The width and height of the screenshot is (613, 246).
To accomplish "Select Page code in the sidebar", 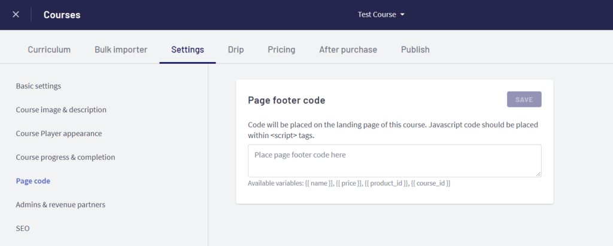I will pyautogui.click(x=33, y=181).
